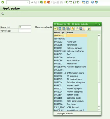Viewport: 110px width, 119px height.
Task: Click the green Enter checkmark in the top toolbar
Action: point(3,2)
